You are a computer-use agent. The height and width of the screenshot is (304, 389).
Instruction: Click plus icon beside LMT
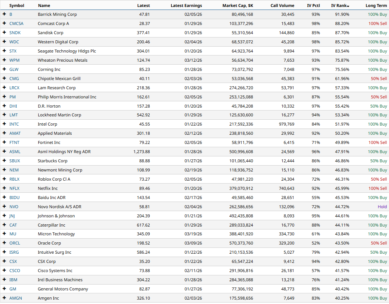pos(4,115)
